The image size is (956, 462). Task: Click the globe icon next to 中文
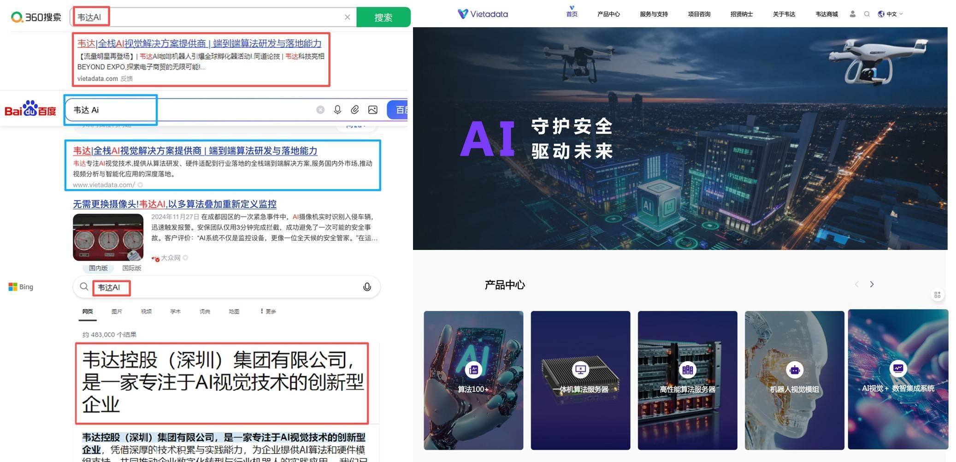880,14
